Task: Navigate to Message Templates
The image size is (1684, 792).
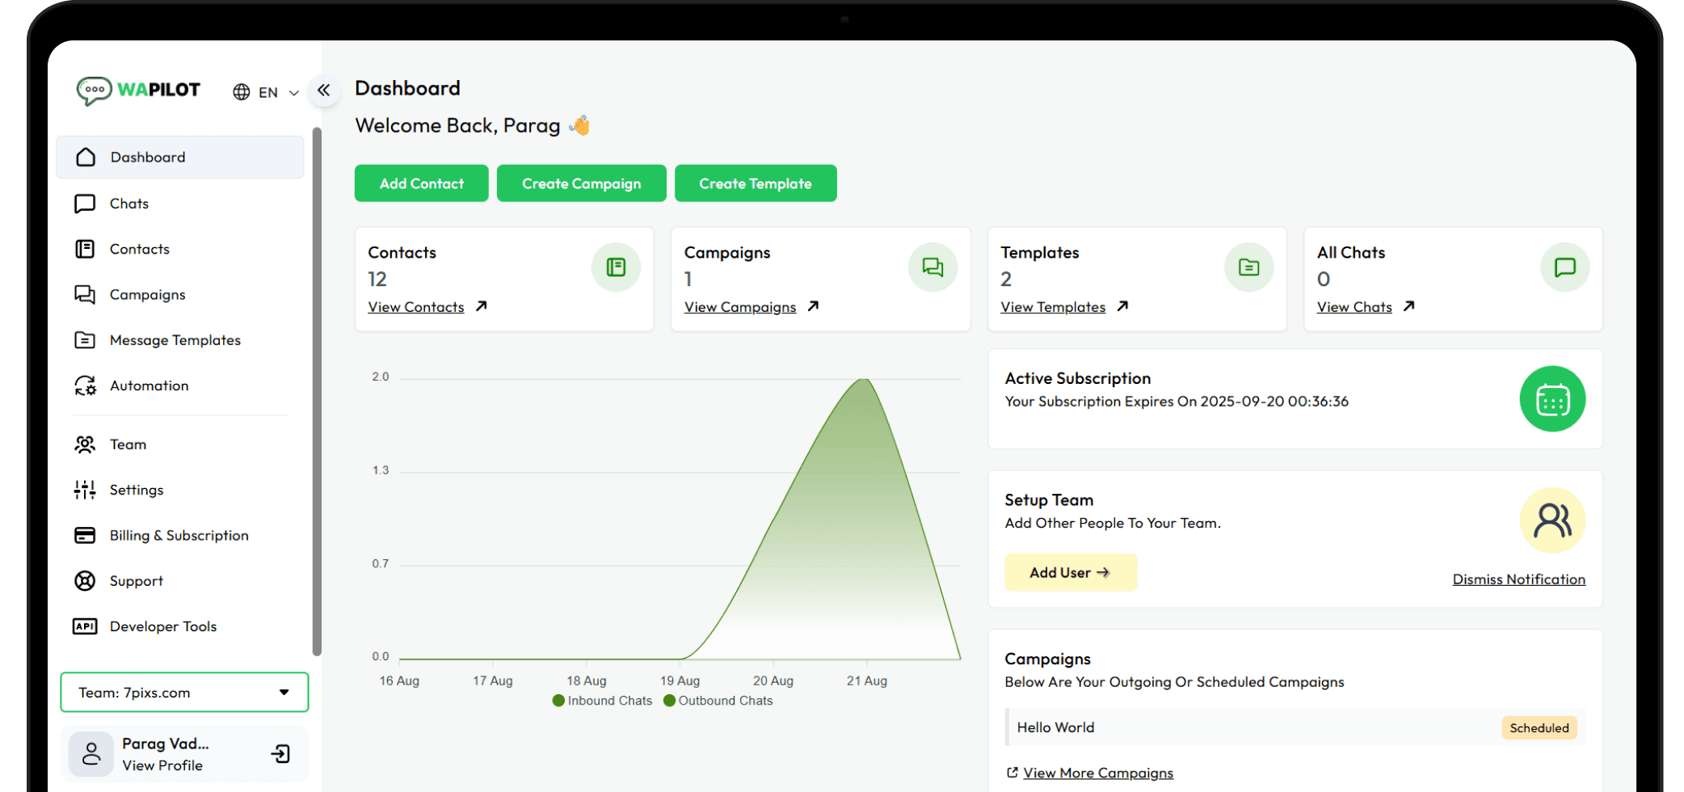Action: [x=175, y=340]
